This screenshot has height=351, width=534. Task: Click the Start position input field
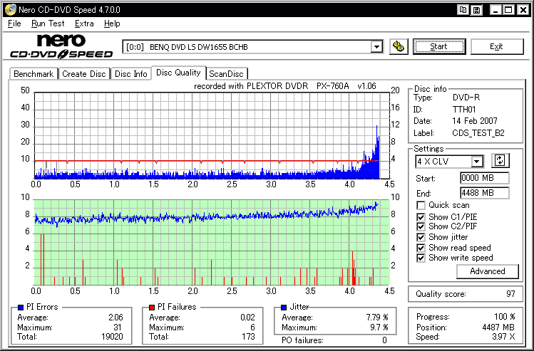pyautogui.click(x=485, y=178)
